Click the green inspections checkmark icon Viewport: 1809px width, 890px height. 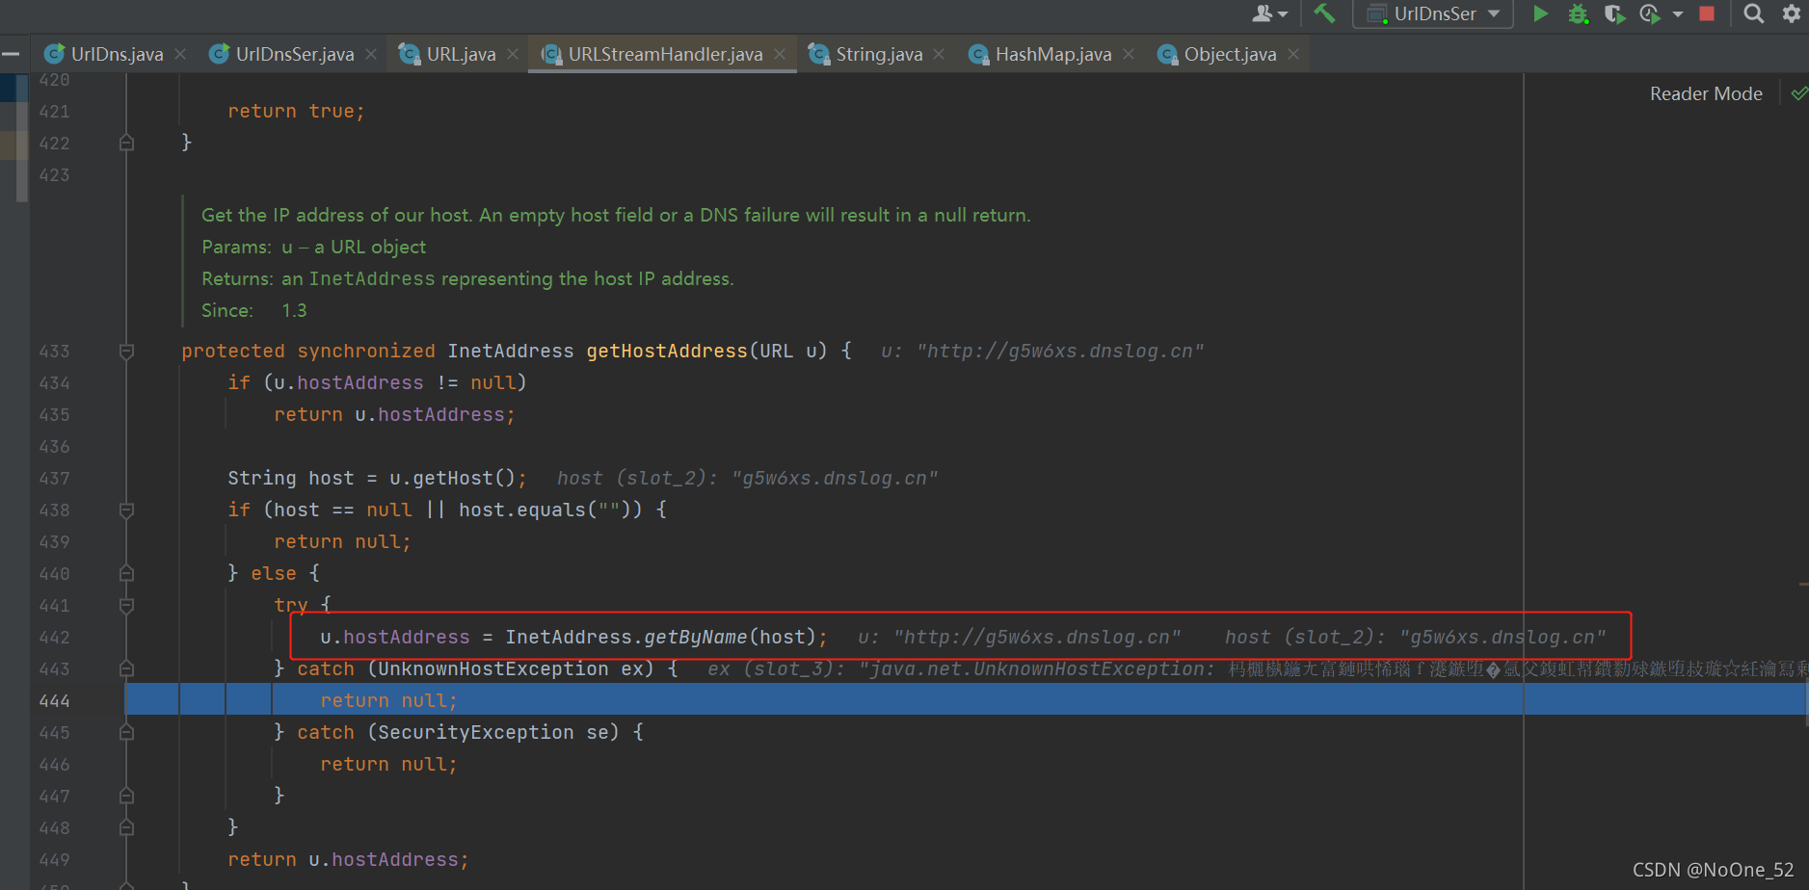(x=1798, y=93)
